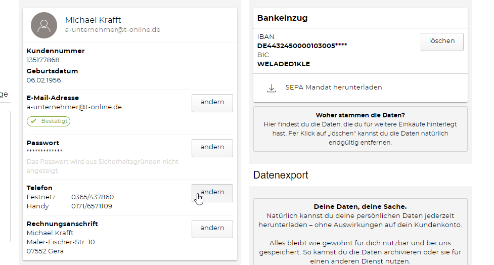Click the Festnetz phone number
494x265 pixels.
click(93, 197)
